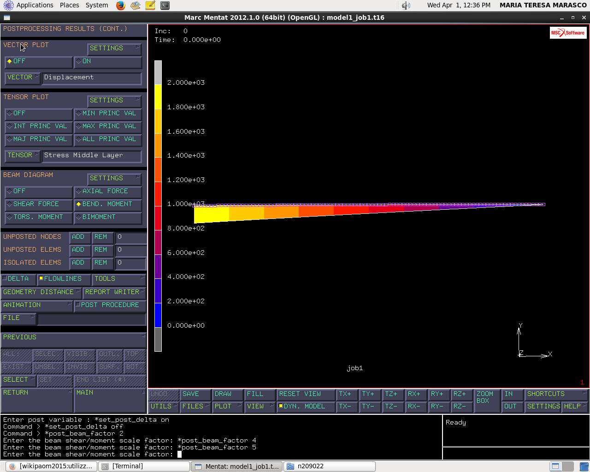Launch Firefox from the top panel
Screen dimensions: 590x472
(x=121, y=6)
